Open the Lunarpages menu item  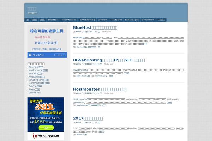pos(132,20)
